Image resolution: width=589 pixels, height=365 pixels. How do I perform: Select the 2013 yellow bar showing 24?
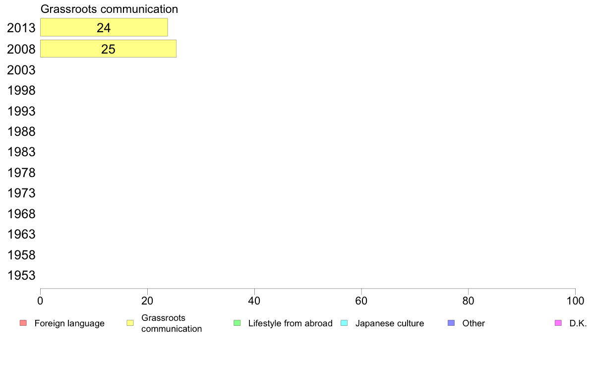(x=104, y=27)
